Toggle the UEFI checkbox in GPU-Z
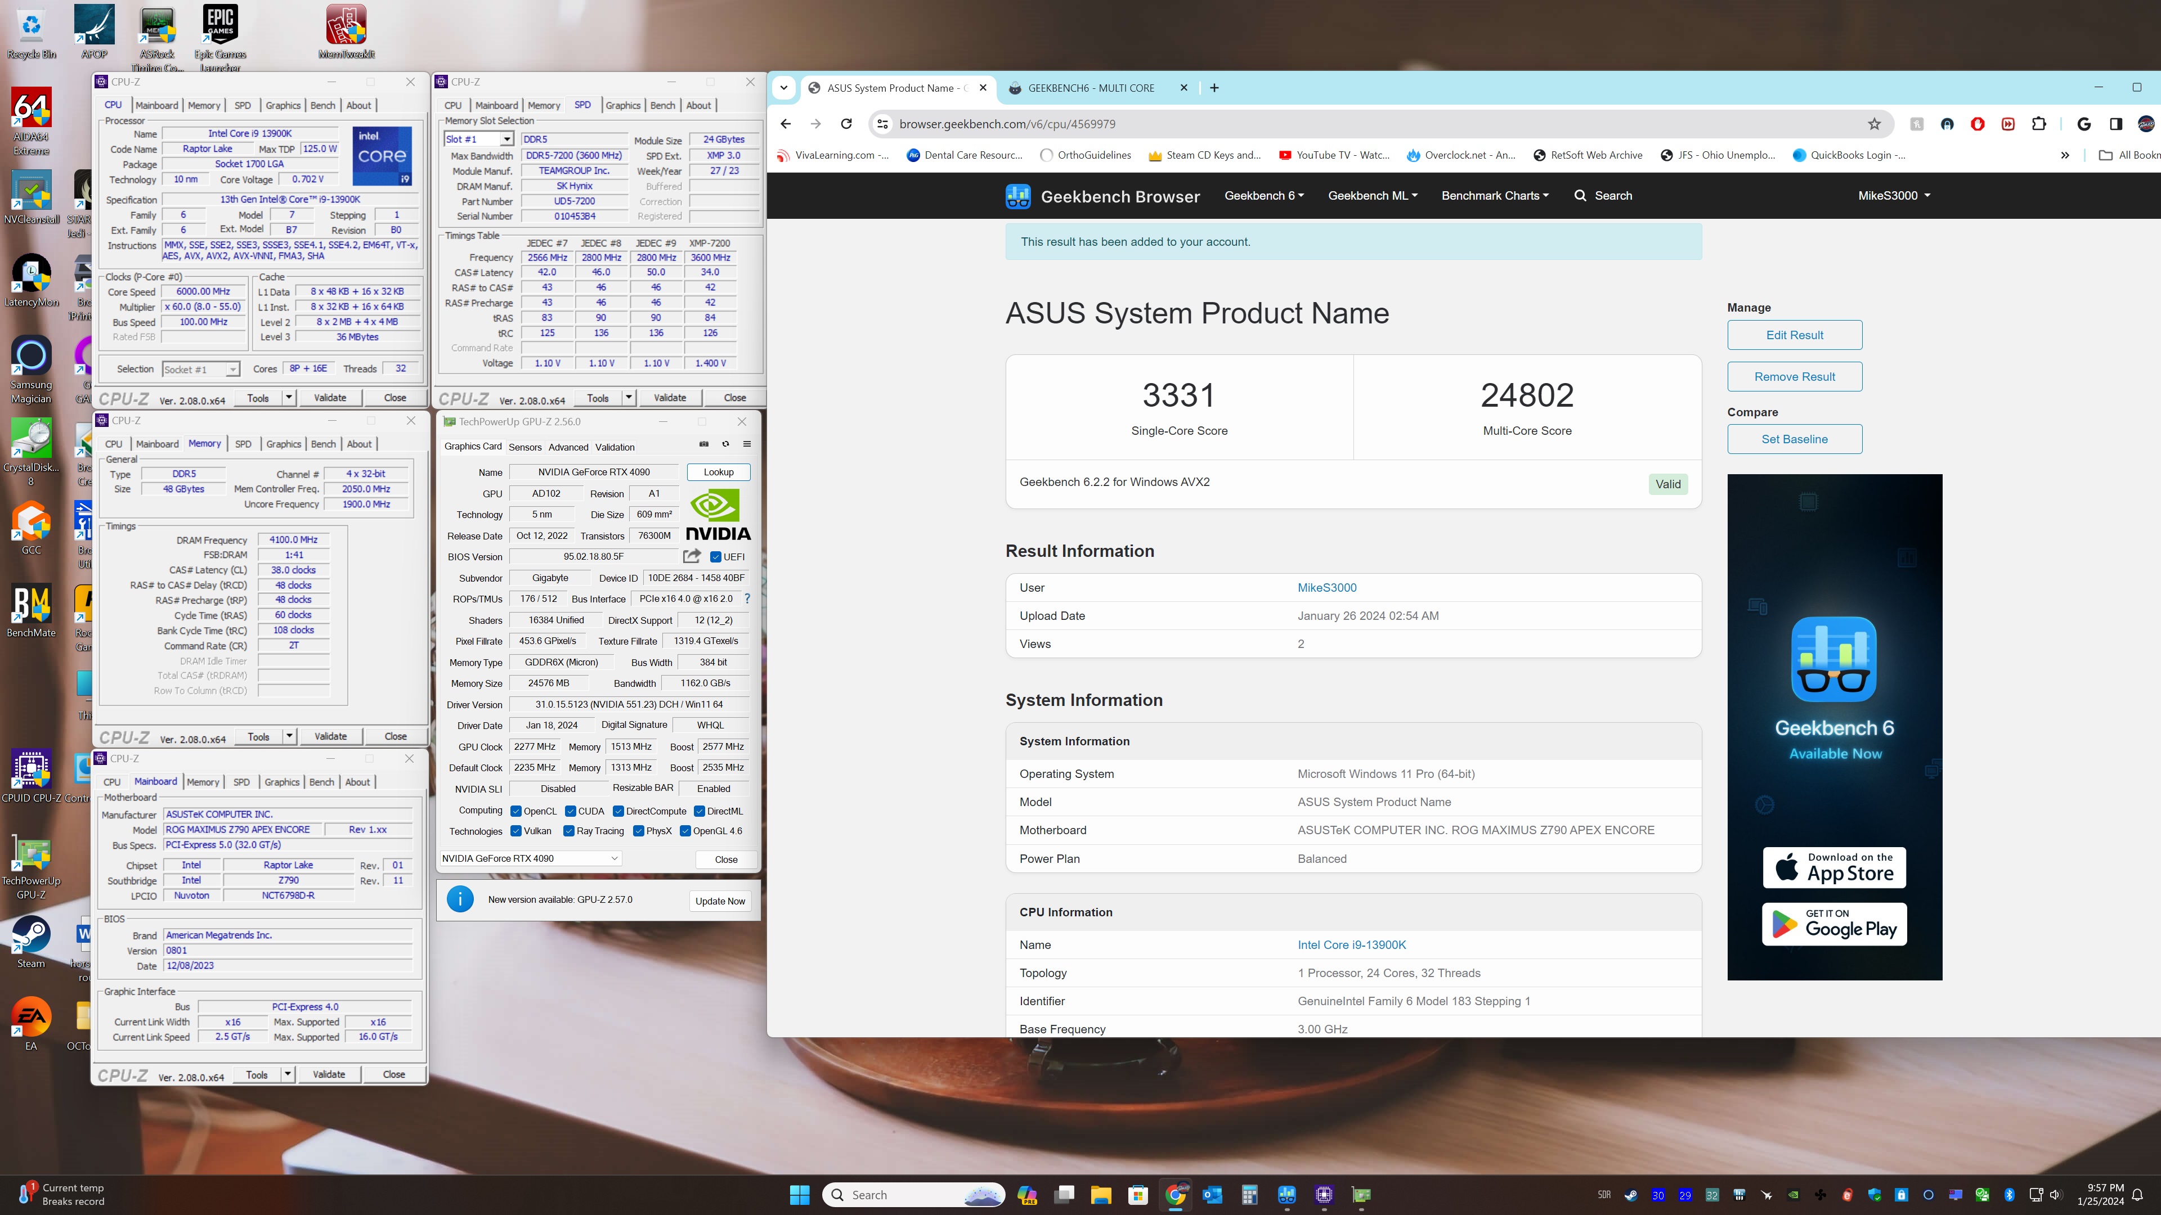 pos(716,557)
